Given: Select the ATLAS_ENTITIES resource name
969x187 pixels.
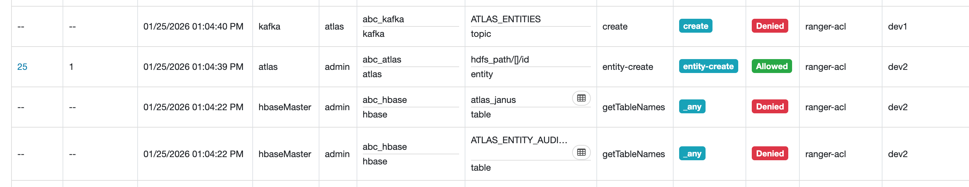Looking at the screenshot, I should pyautogui.click(x=505, y=19).
